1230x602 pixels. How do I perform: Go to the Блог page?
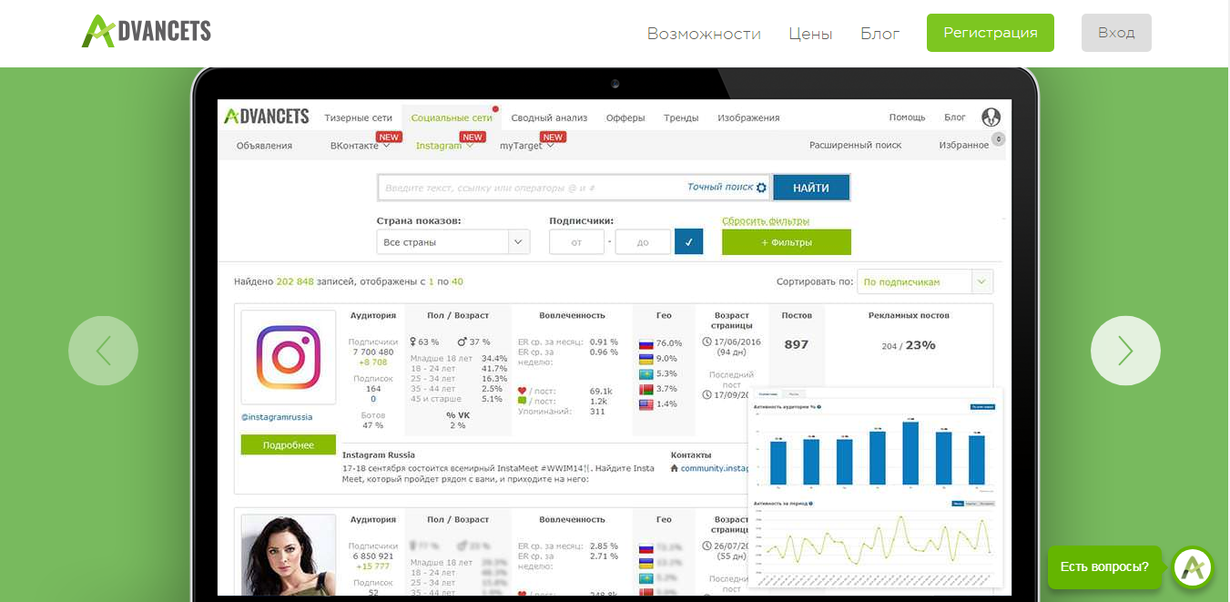879,34
